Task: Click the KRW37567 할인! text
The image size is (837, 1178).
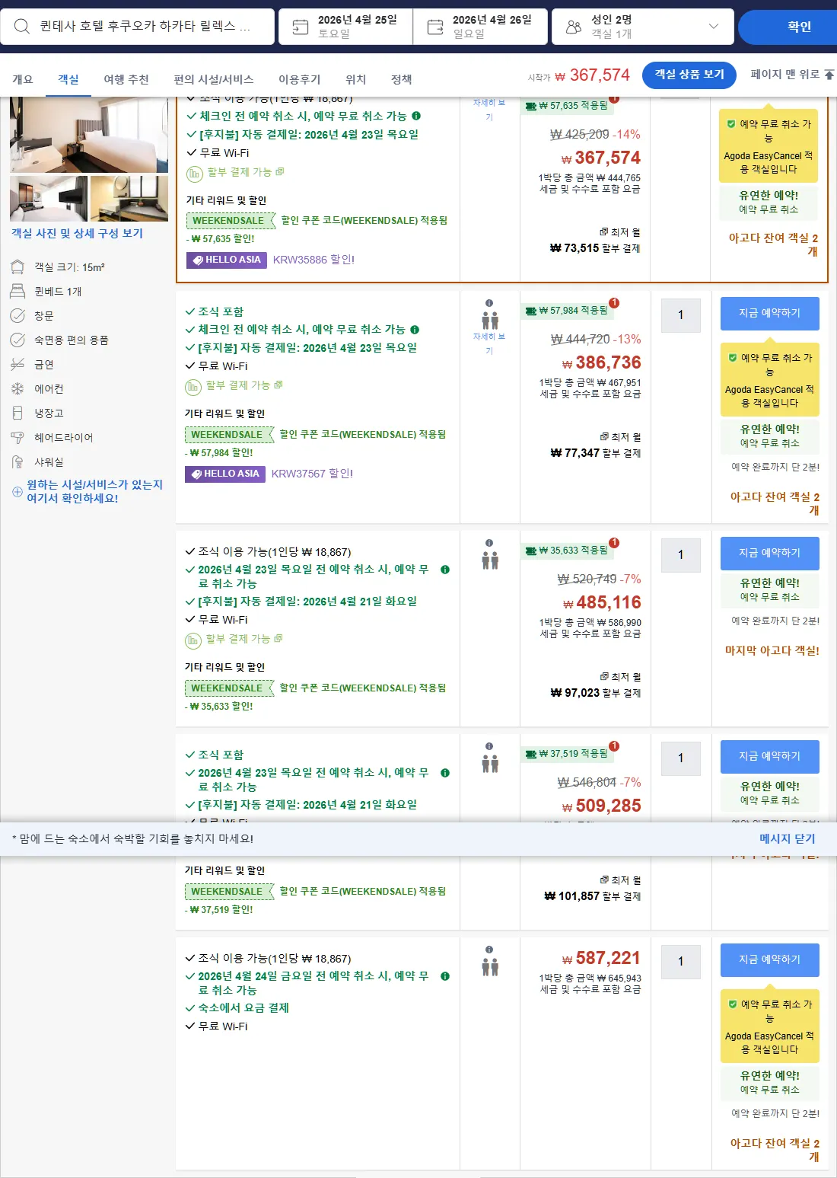Action: [312, 474]
